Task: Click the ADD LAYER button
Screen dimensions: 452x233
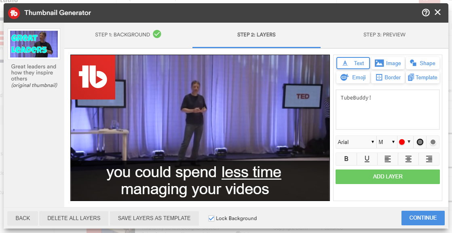Action: tap(388, 176)
